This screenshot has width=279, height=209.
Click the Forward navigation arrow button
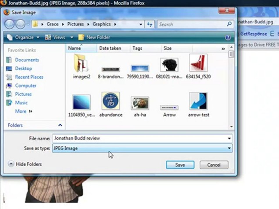(x=20, y=24)
